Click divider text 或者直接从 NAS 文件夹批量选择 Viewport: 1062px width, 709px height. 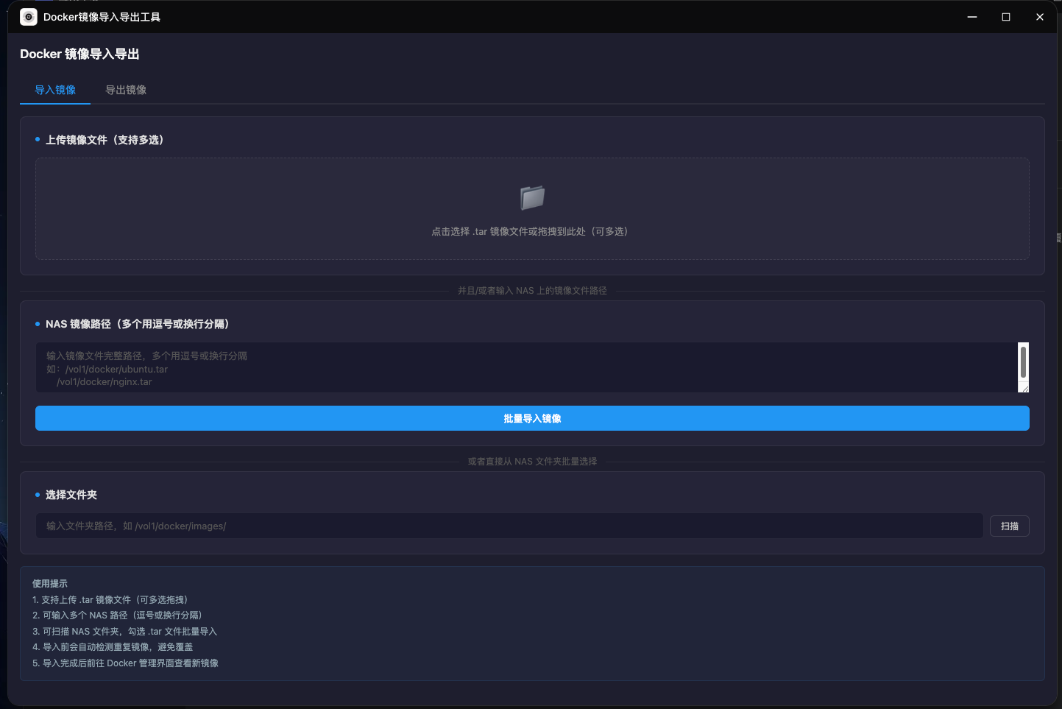(532, 462)
